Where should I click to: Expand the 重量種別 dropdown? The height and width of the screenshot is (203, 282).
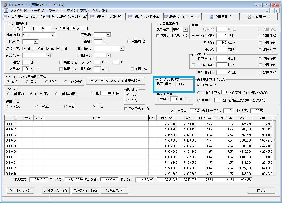pos(108,55)
